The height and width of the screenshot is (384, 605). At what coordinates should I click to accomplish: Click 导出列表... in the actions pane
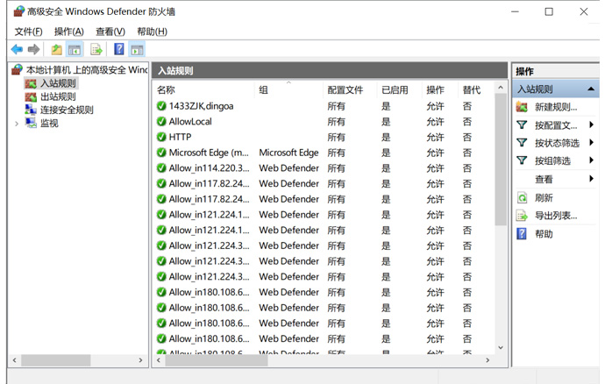click(x=556, y=216)
